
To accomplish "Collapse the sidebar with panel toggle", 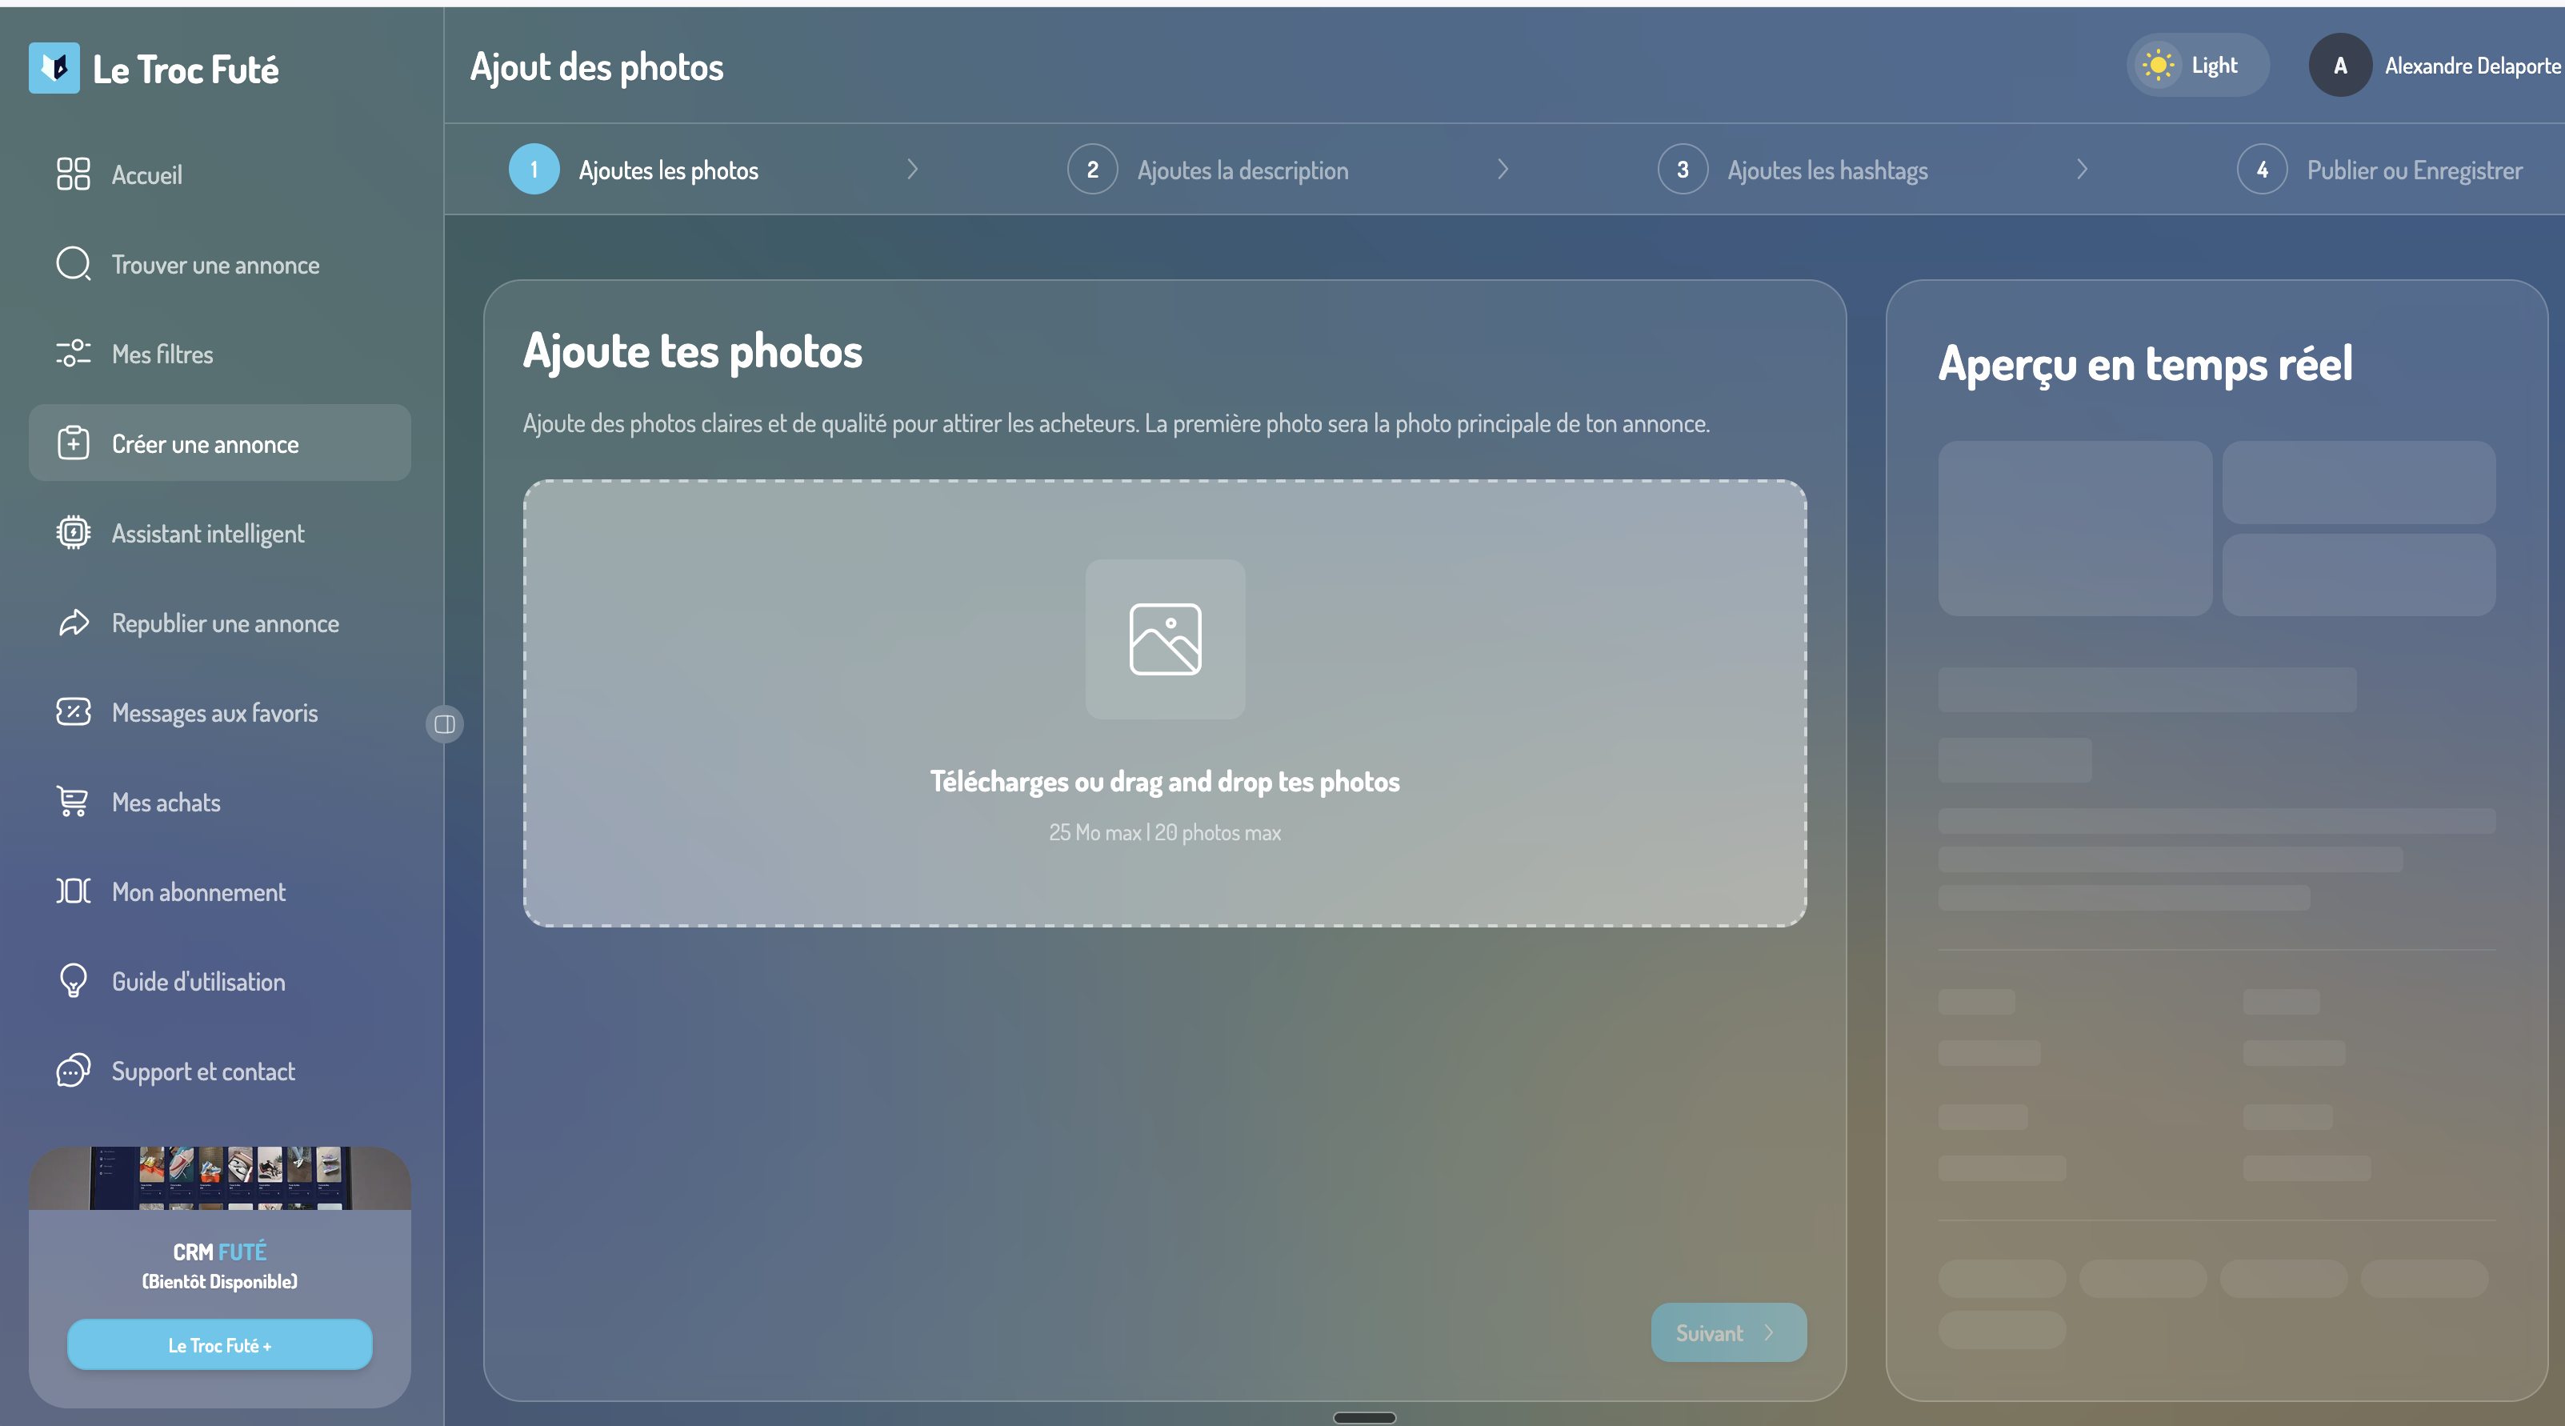I will click(x=445, y=724).
